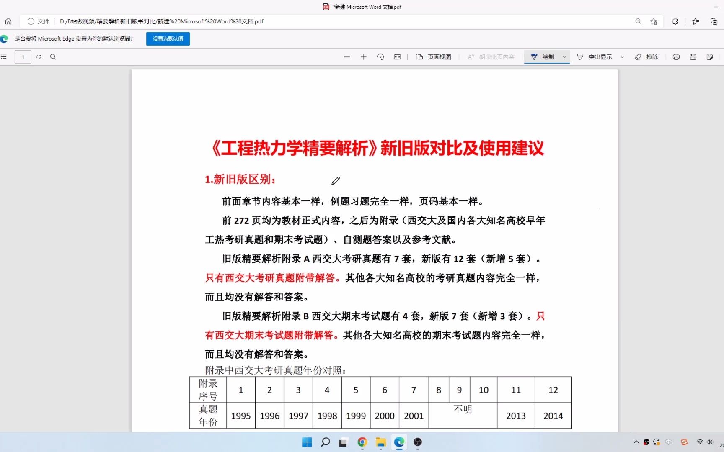Open the Favorites list icon
The image size is (724, 452).
pyautogui.click(x=696, y=21)
